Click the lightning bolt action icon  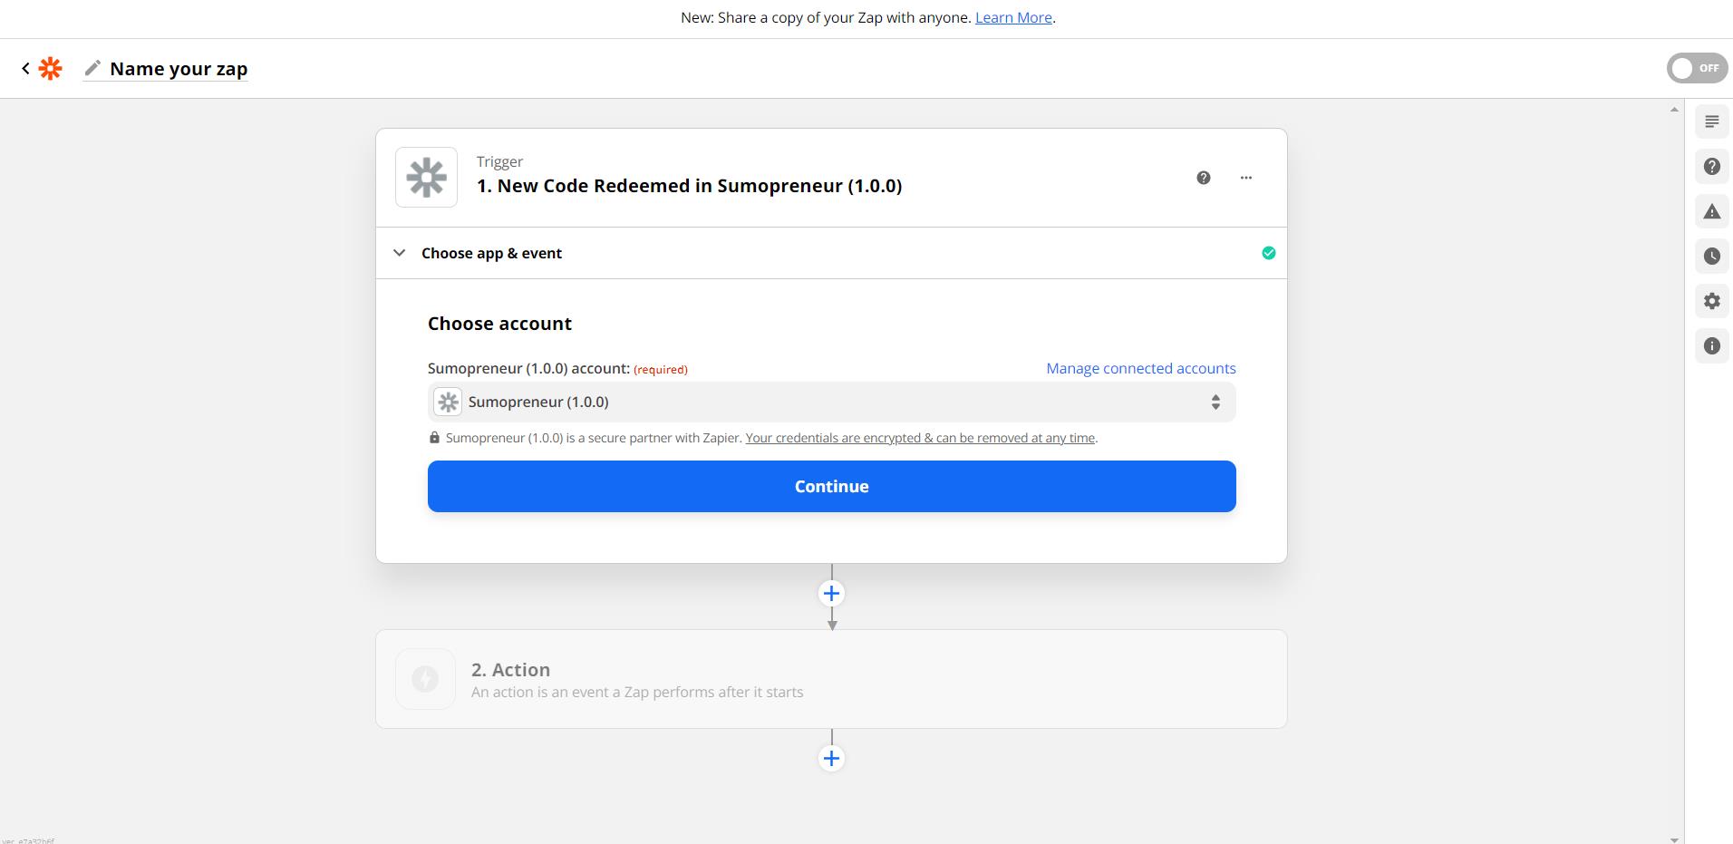(425, 679)
